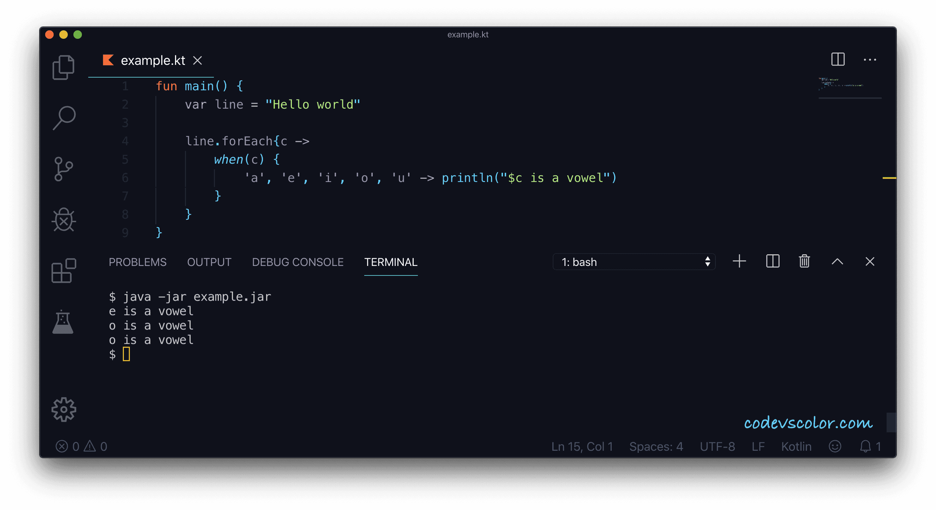Open the Source Control view

[64, 169]
